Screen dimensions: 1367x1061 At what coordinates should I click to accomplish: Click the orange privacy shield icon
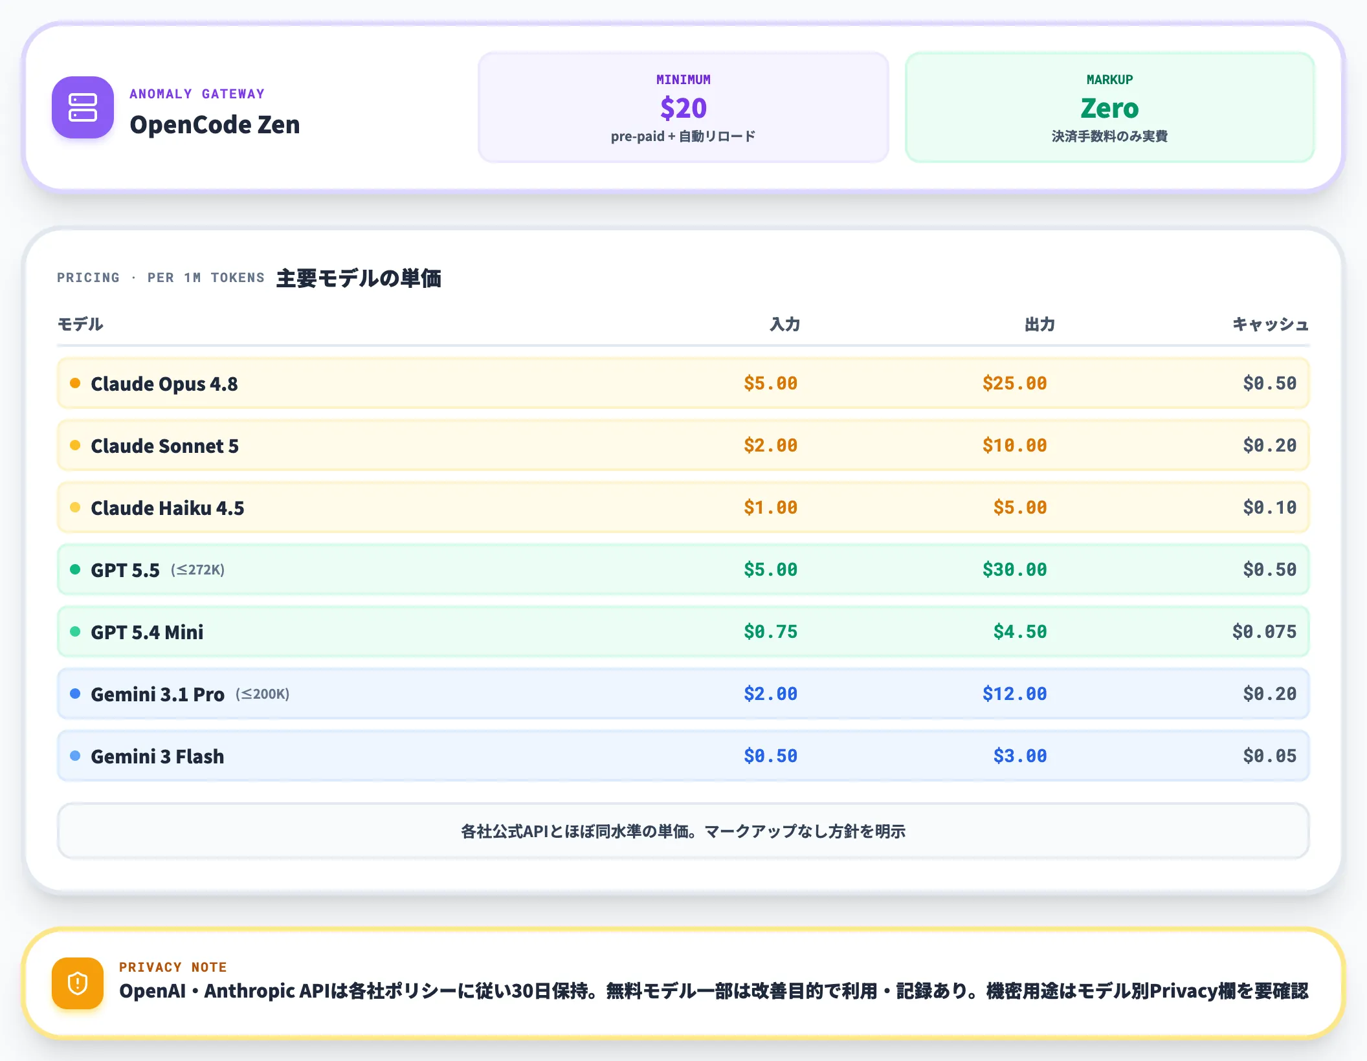pos(78,983)
